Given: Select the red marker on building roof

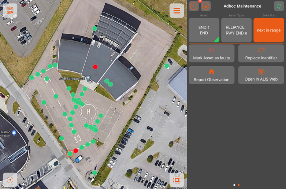Looking at the screenshot, I should pyautogui.click(x=95, y=67).
